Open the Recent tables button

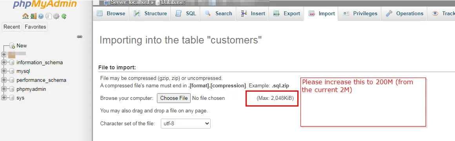[12, 27]
